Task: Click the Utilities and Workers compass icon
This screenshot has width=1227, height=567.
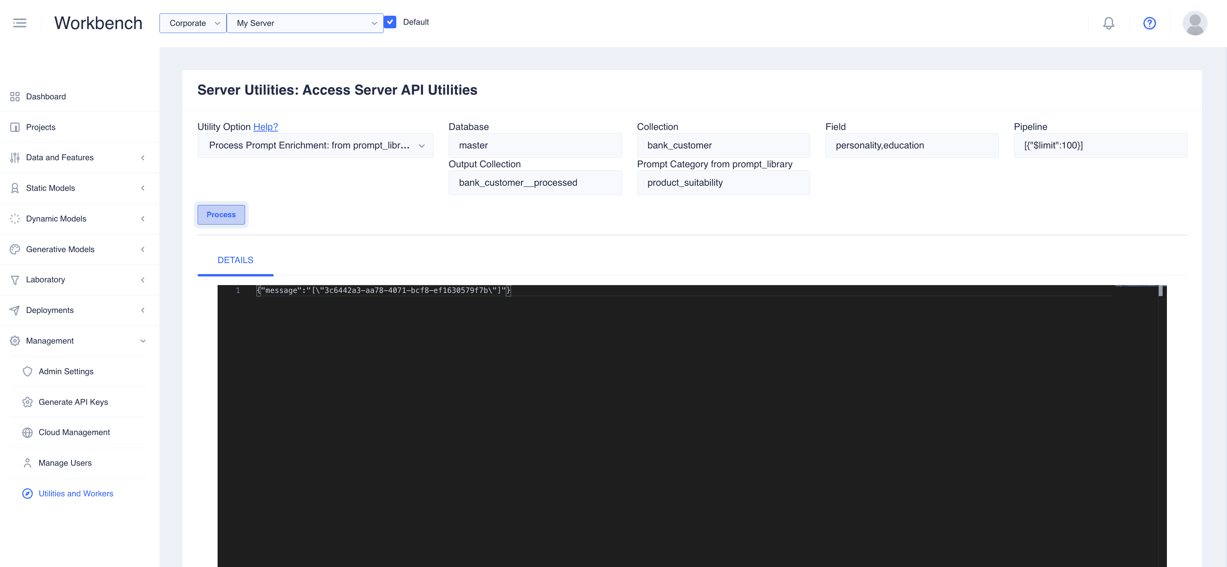Action: (x=27, y=493)
